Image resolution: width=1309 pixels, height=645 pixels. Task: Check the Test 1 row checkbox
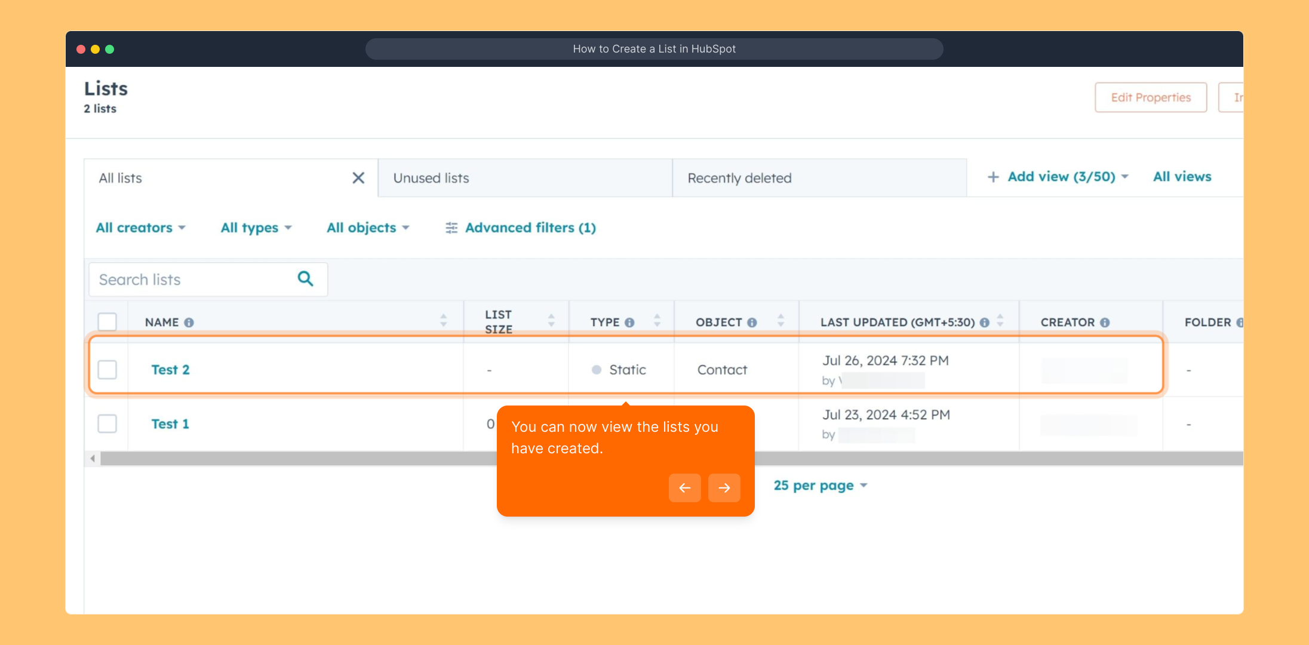[107, 424]
